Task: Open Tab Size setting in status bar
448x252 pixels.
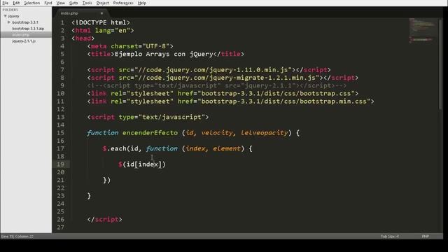Action: pos(390,237)
